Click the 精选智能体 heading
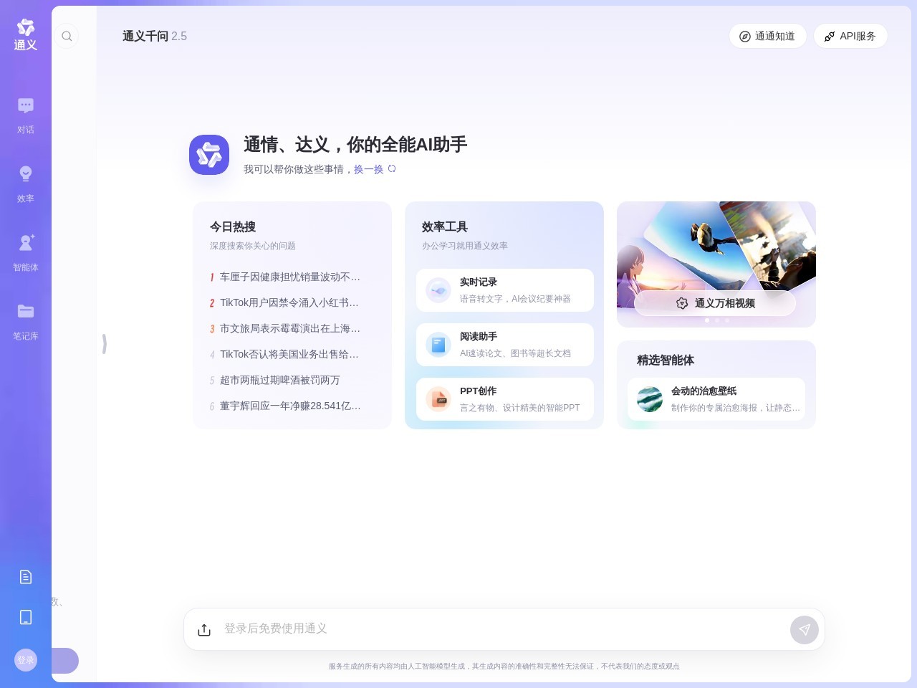Image resolution: width=917 pixels, height=688 pixels. coord(666,360)
